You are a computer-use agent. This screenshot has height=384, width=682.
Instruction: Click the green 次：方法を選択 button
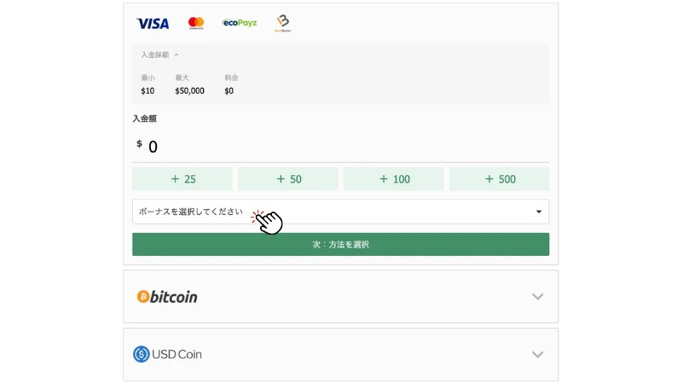[340, 244]
